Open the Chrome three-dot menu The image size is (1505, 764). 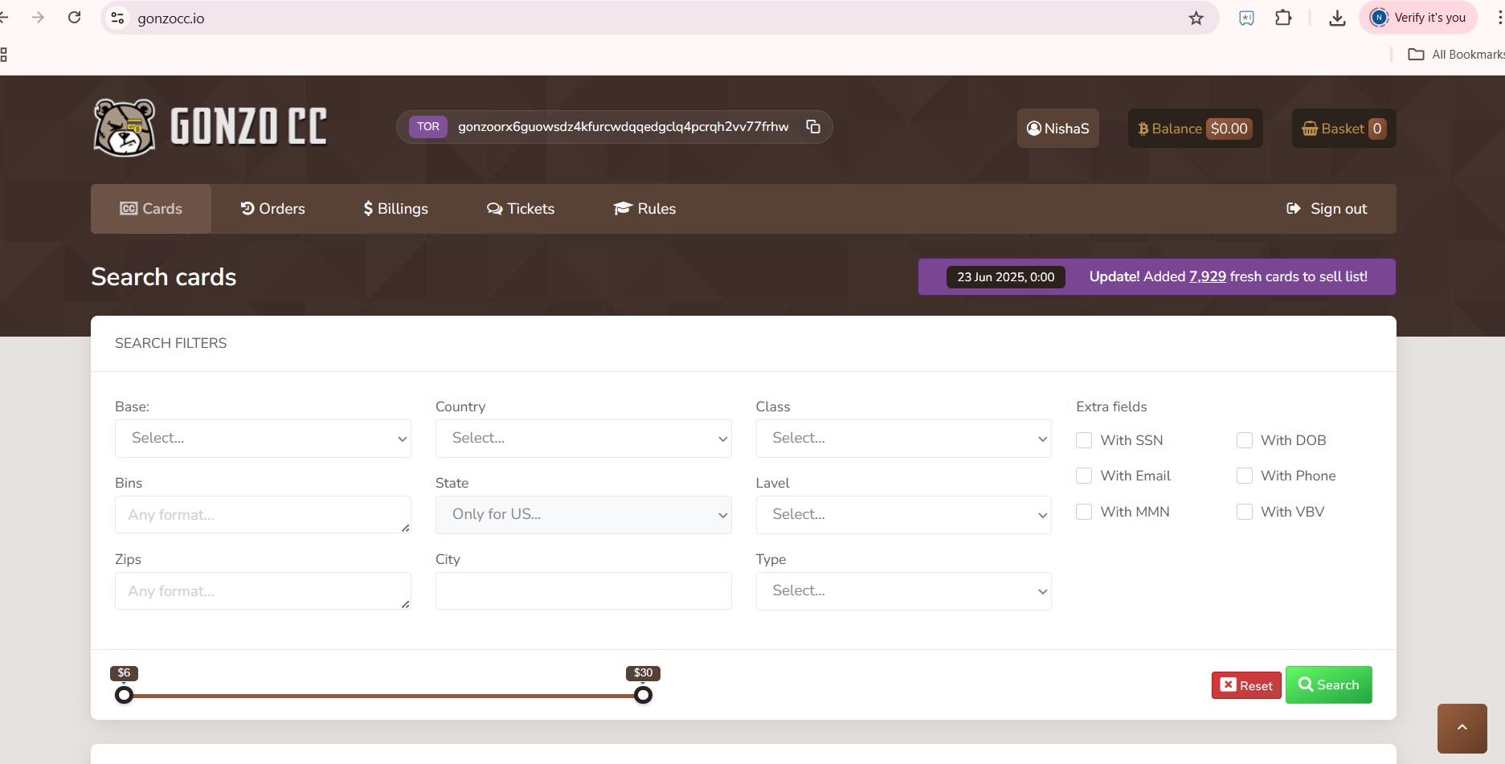tap(1499, 18)
